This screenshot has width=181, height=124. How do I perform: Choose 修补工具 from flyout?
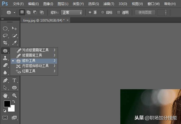34,61
